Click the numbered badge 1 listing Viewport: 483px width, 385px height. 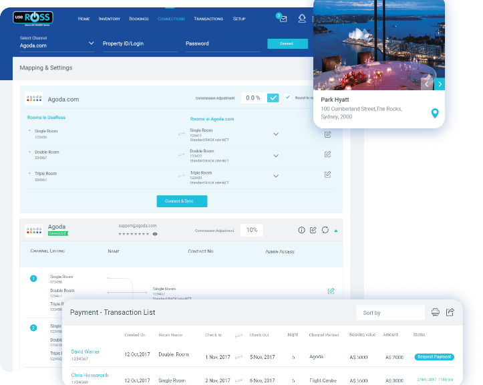(x=33, y=279)
